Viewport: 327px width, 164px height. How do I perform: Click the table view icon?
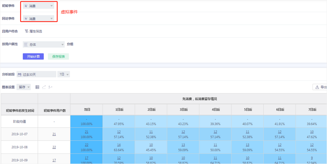coord(37,87)
